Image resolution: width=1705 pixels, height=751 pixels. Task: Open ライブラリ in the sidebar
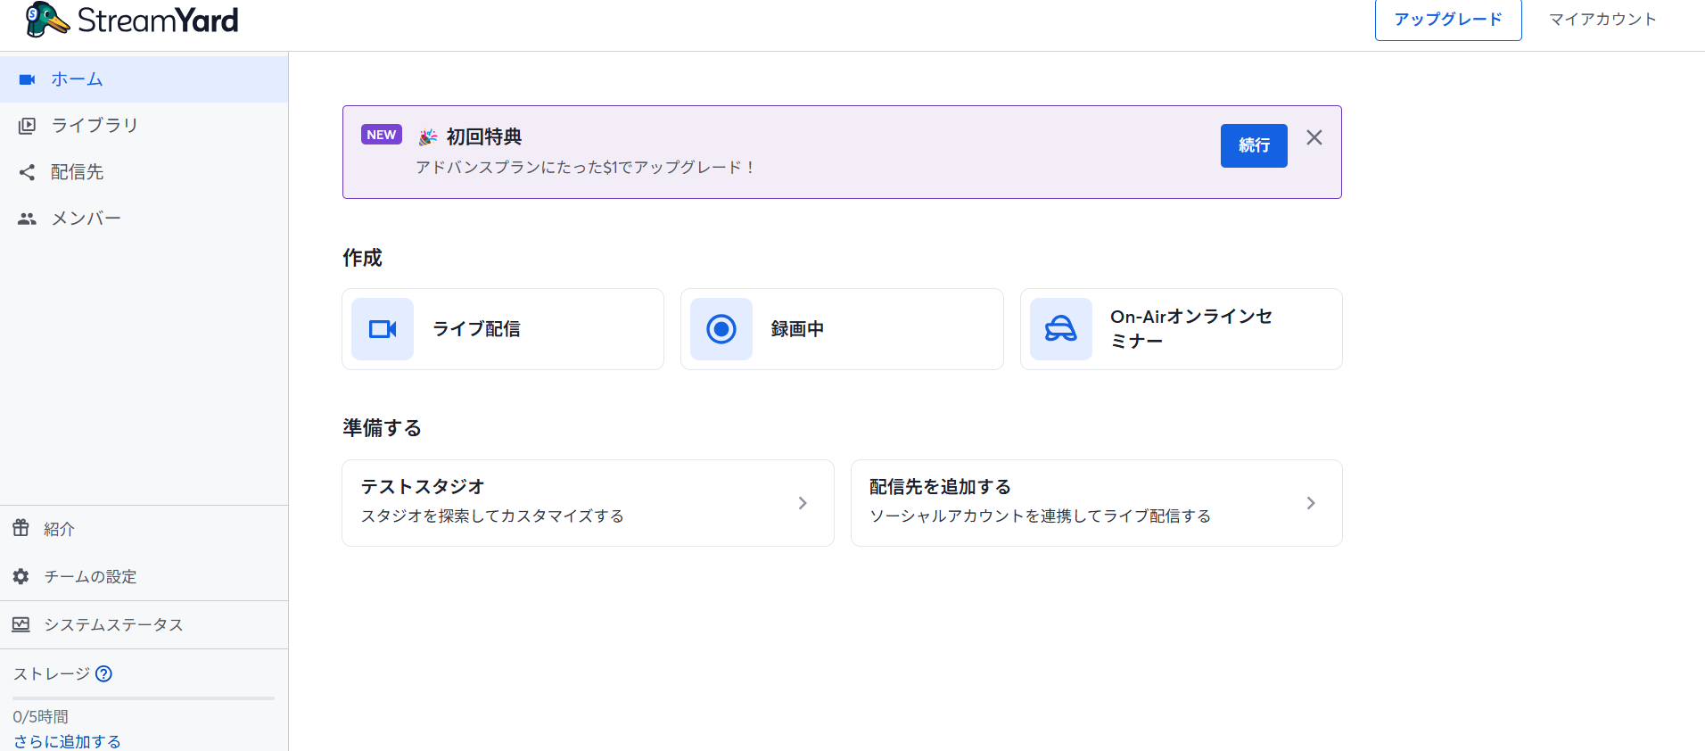click(144, 126)
